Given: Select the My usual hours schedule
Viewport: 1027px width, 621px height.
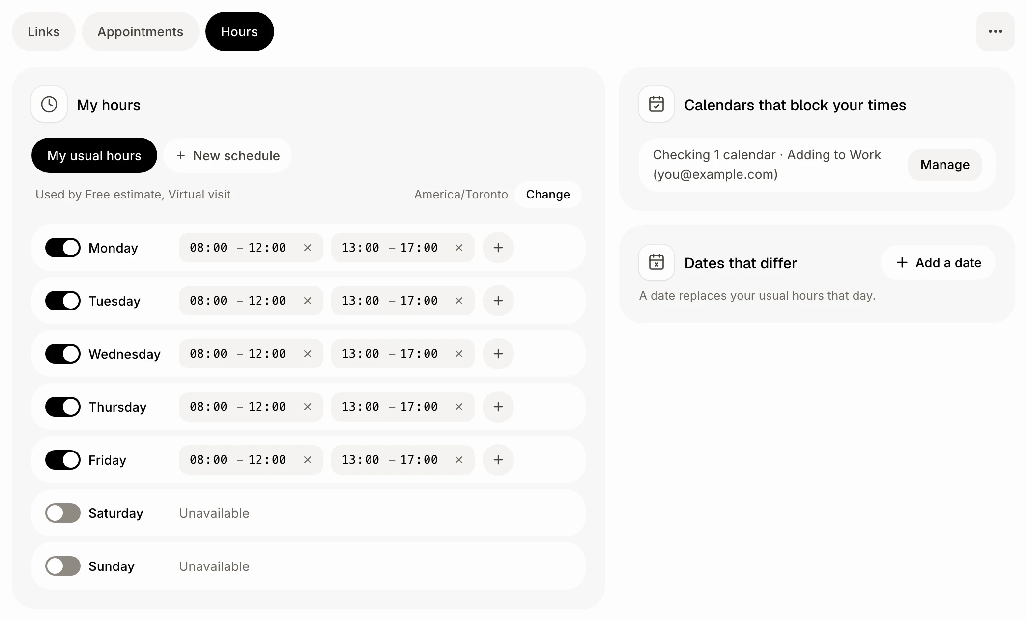Looking at the screenshot, I should (94, 155).
